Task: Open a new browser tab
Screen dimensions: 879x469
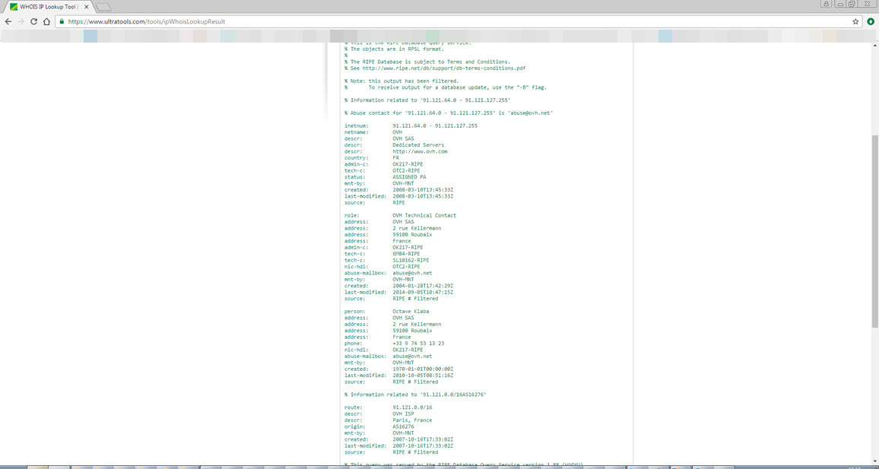Action: pyautogui.click(x=103, y=8)
